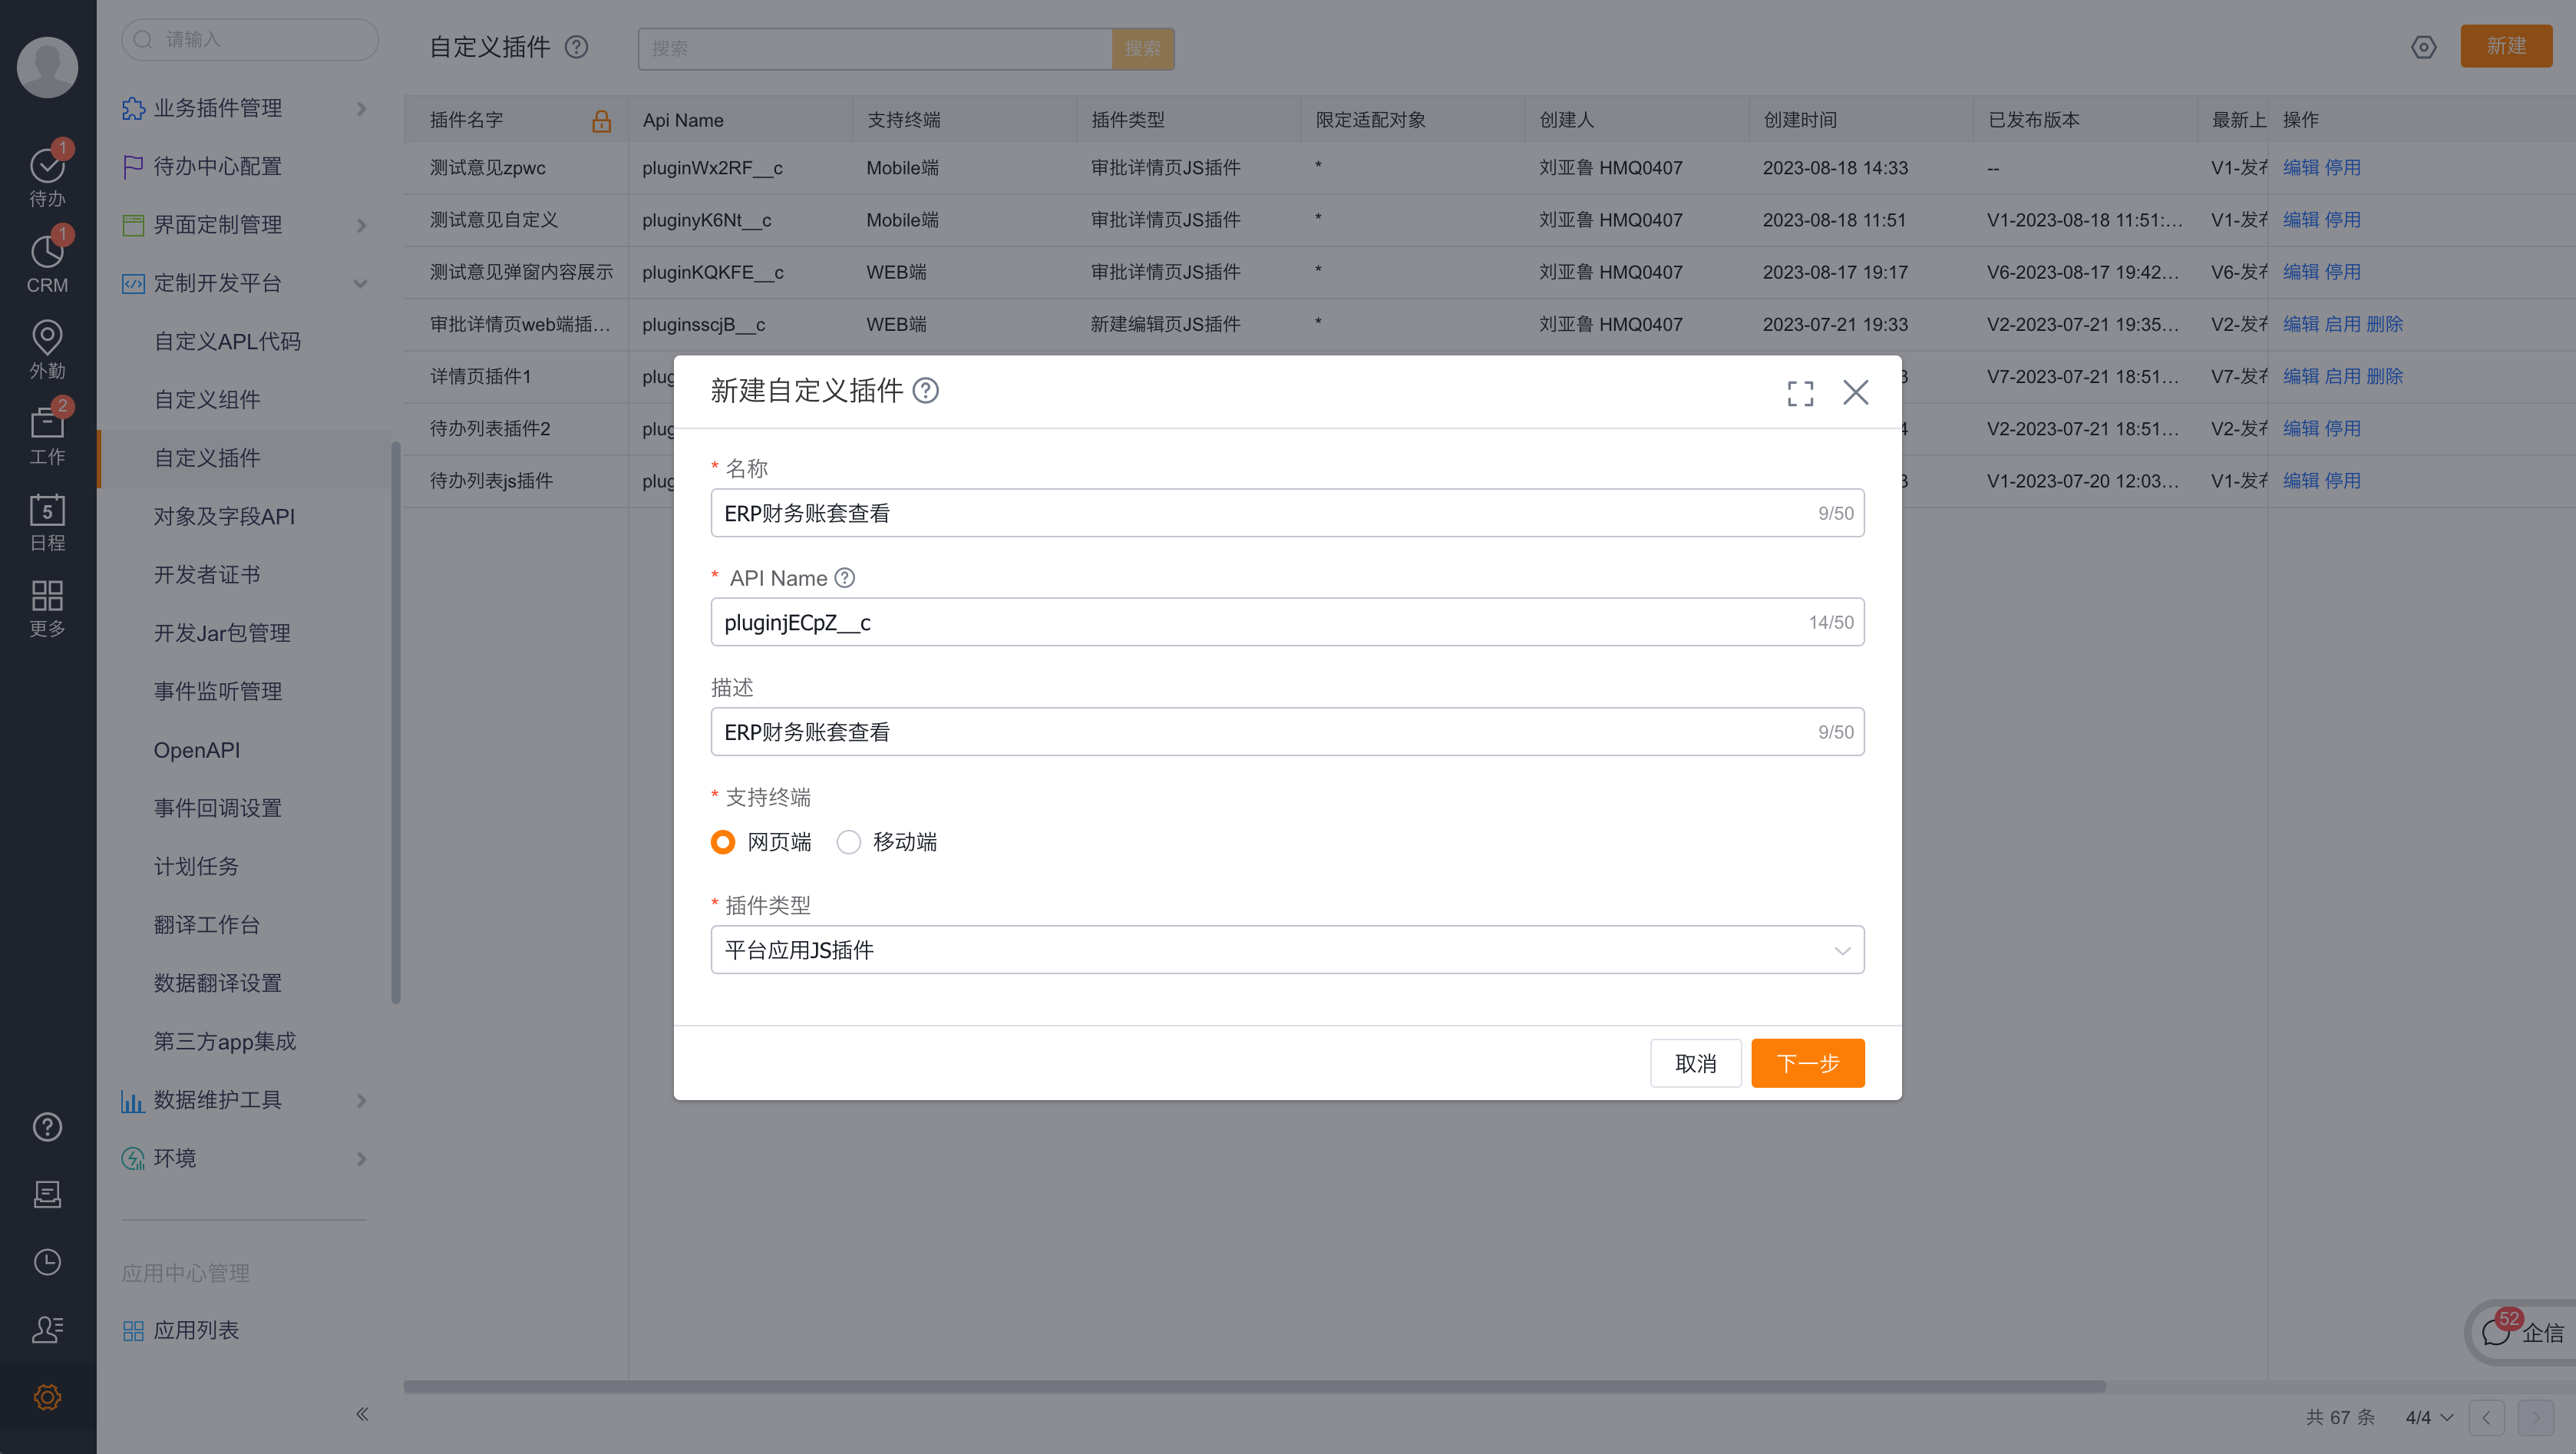Image resolution: width=2576 pixels, height=1454 pixels.
Task: Click the orange settings gear in sidebar
Action: click(x=47, y=1397)
